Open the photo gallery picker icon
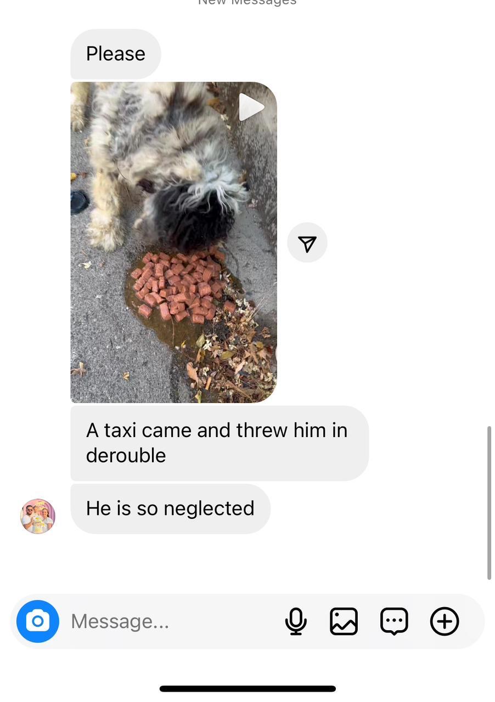The height and width of the screenshot is (702, 495). pyautogui.click(x=344, y=621)
